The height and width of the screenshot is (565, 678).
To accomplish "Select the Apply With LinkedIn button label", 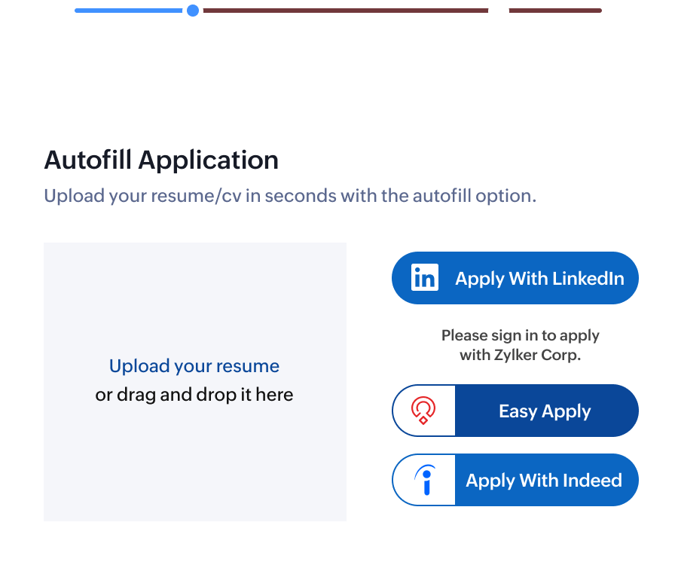I will [x=539, y=279].
